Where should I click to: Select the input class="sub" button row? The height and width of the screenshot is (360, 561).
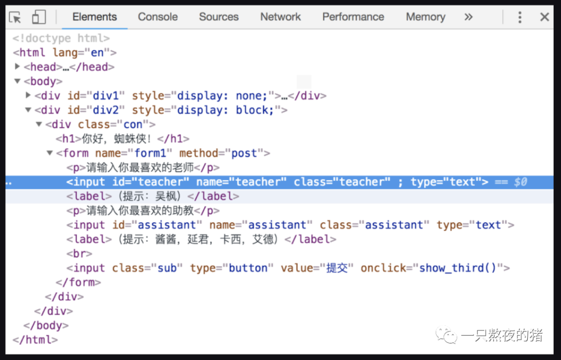pos(288,268)
